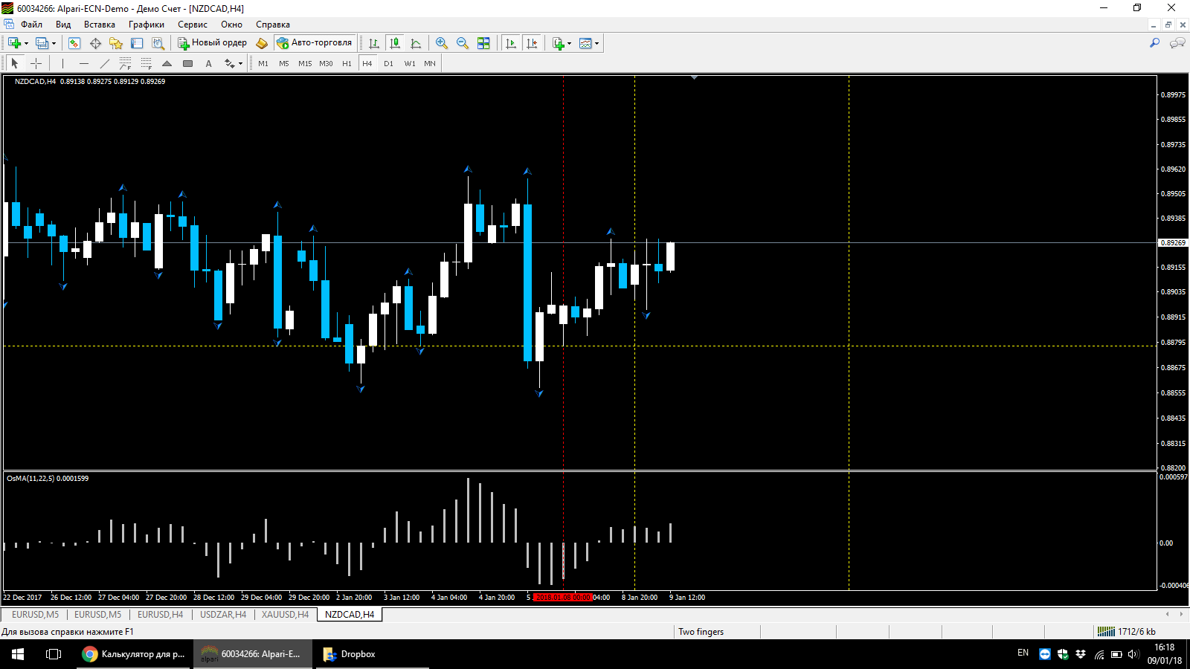This screenshot has height=669, width=1190.
Task: Open the Navigator folder-star icon
Action: pos(116,43)
